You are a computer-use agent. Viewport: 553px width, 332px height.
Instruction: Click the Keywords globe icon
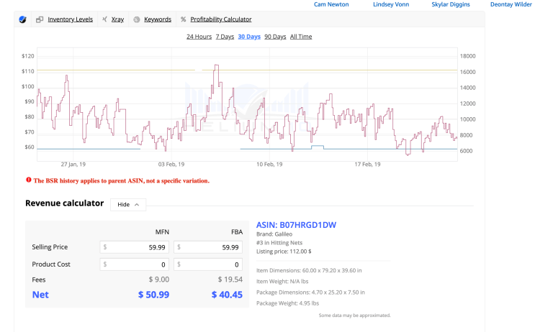pos(137,19)
